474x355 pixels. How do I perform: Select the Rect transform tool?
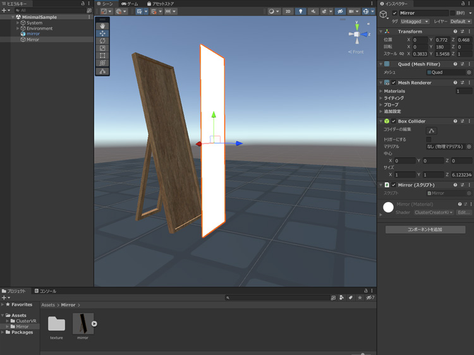pos(102,56)
